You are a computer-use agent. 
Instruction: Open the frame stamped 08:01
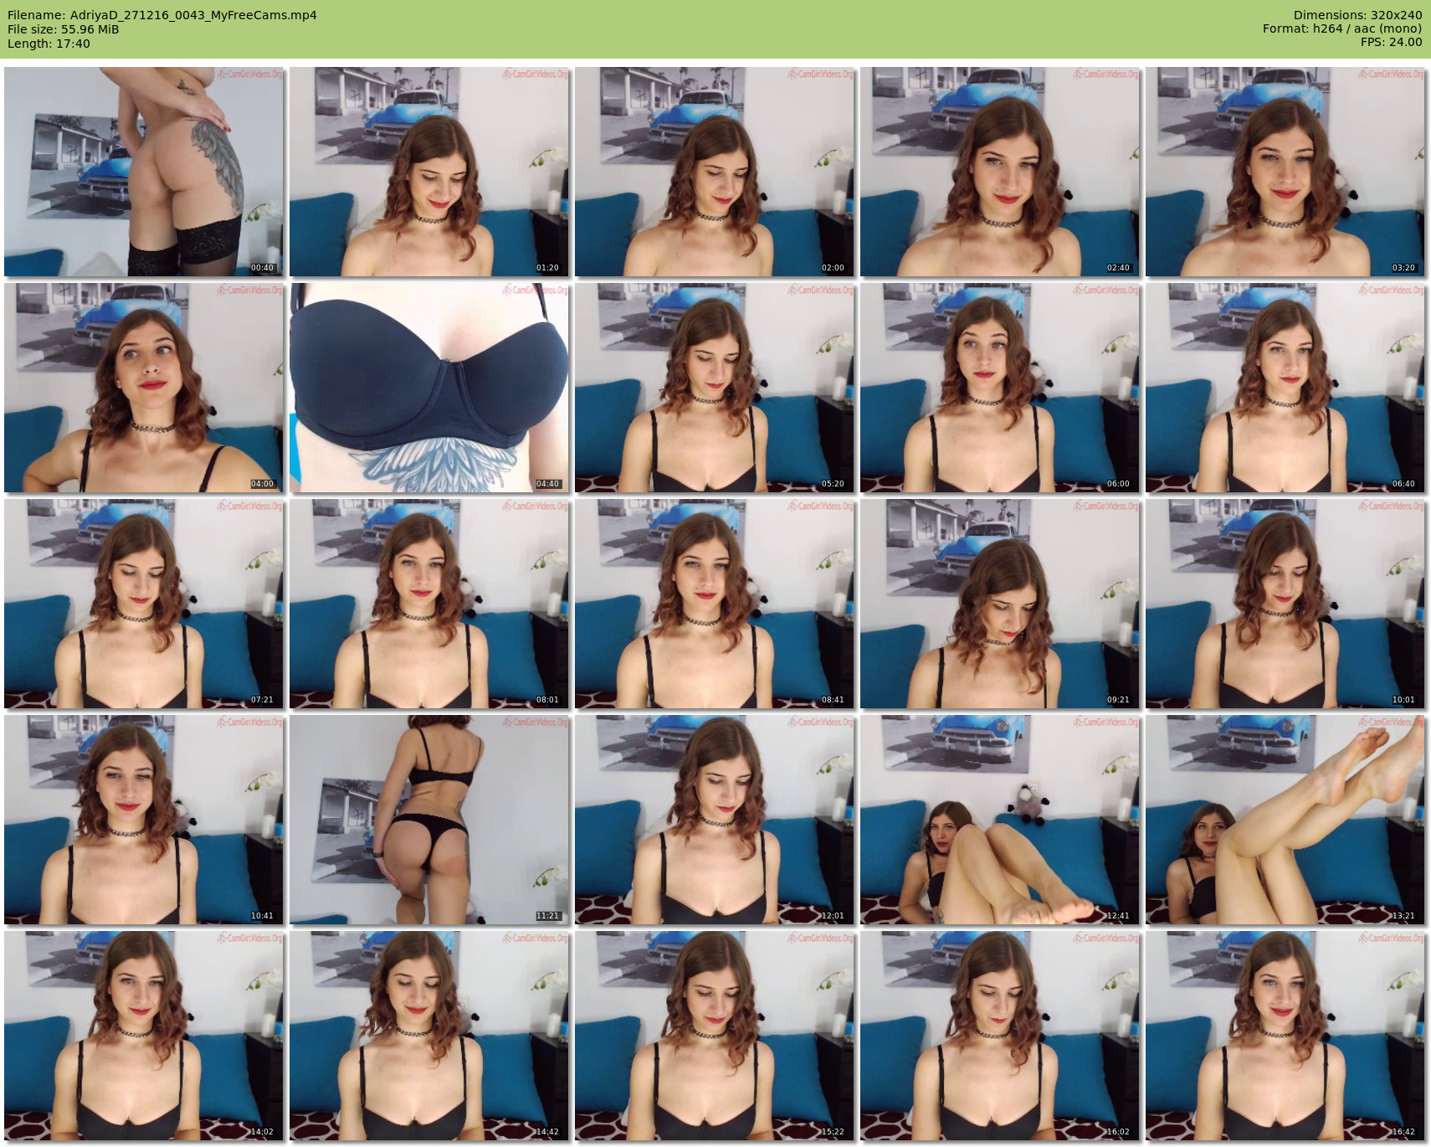[429, 604]
